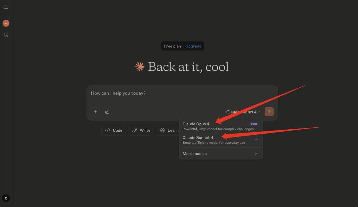Toggle the sidebar panel icon

click(x=6, y=7)
